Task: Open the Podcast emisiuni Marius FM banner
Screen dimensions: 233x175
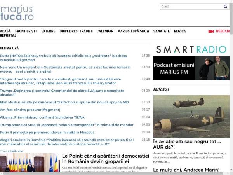Action: coord(191,68)
